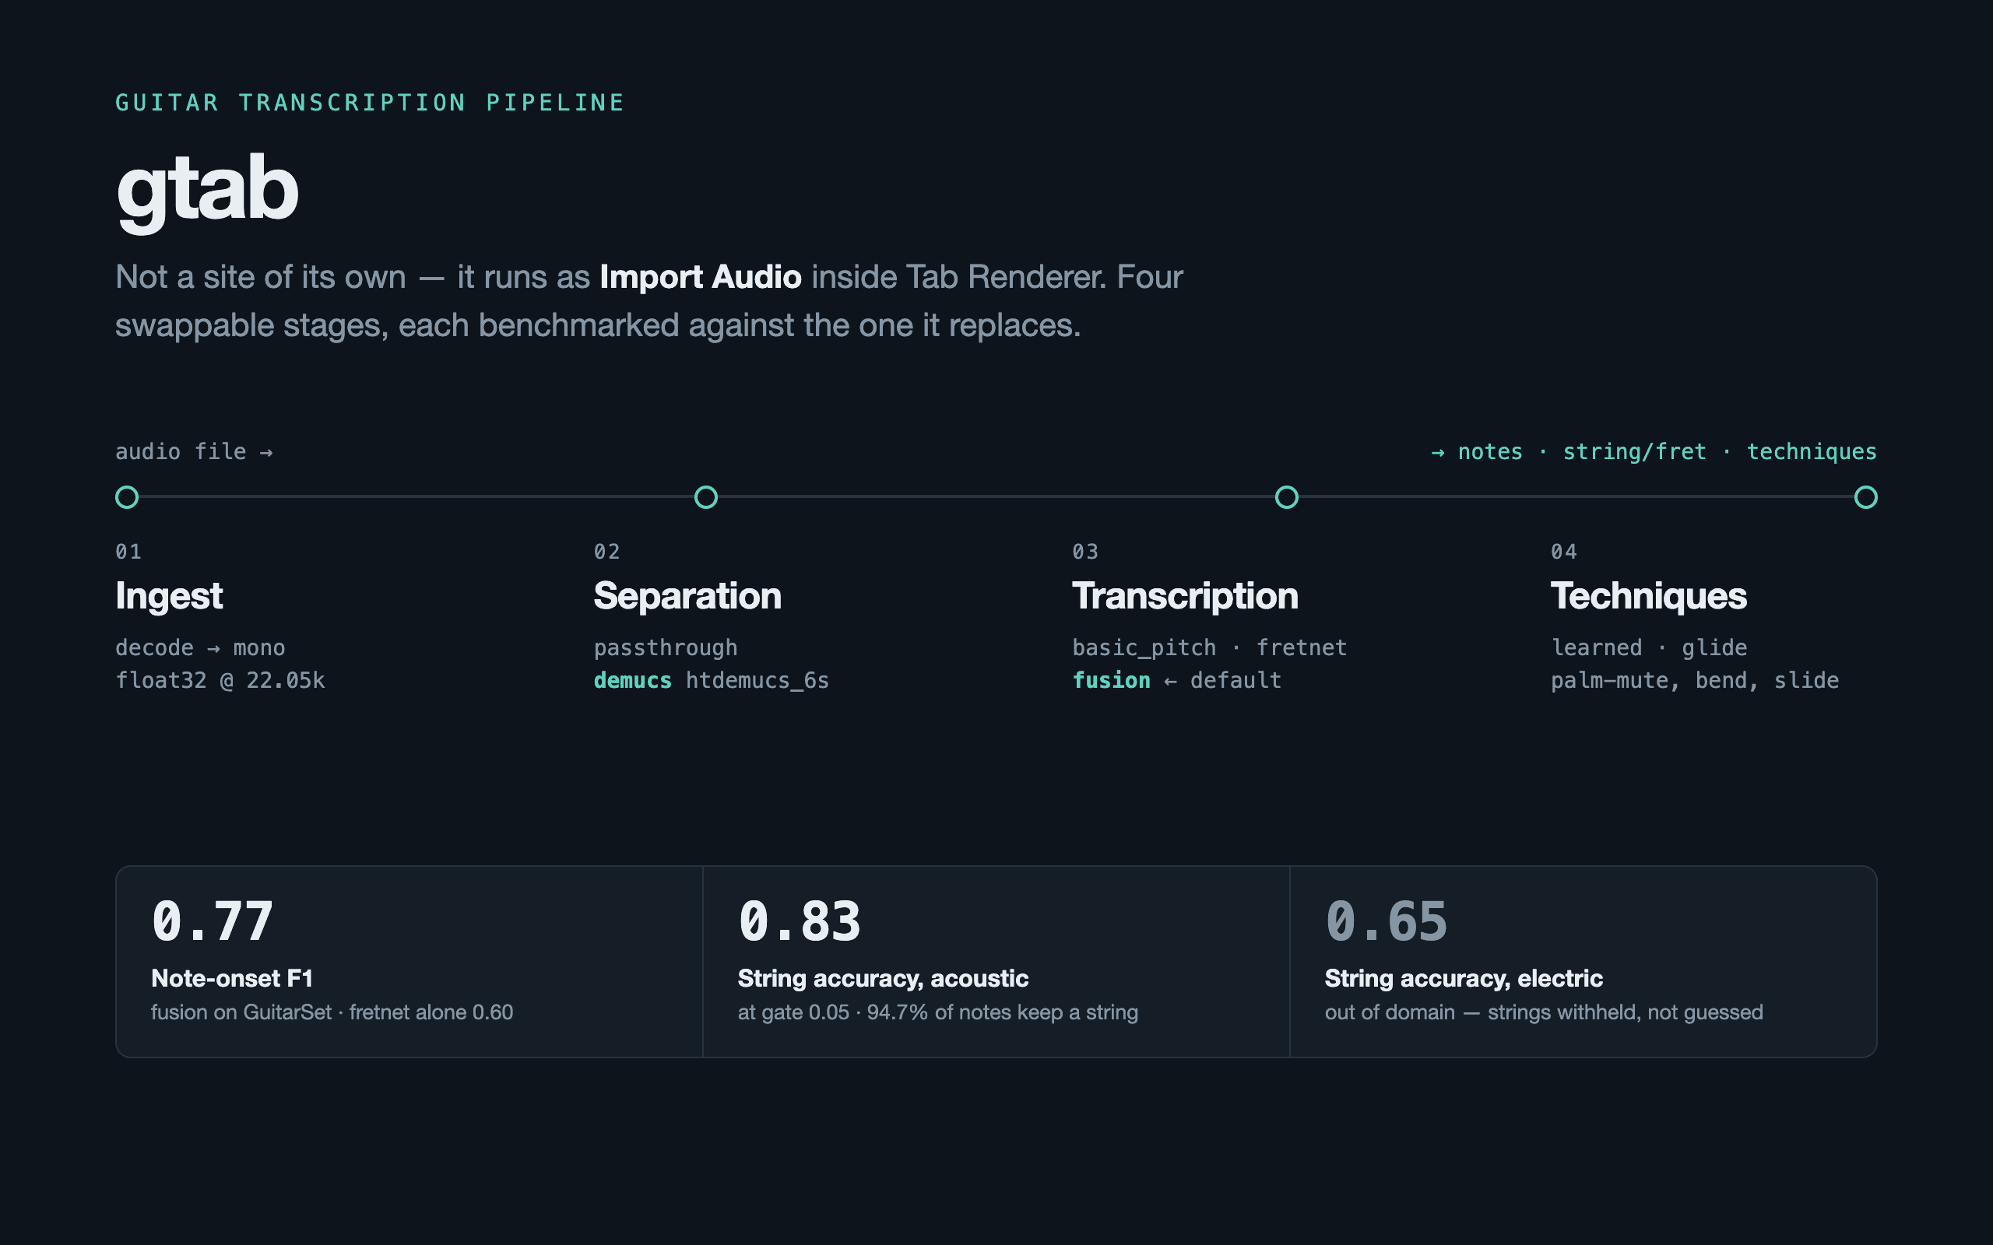Click 'String accuracy, acoustic' label
The width and height of the screenshot is (1993, 1245).
click(x=883, y=978)
